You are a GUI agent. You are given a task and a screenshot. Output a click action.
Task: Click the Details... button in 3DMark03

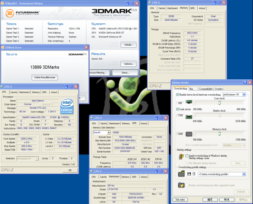(x=128, y=45)
